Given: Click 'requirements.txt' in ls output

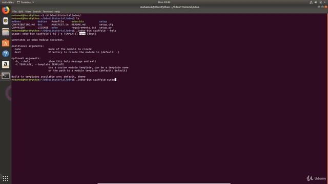Looking at the screenshot, I should click(84, 28).
